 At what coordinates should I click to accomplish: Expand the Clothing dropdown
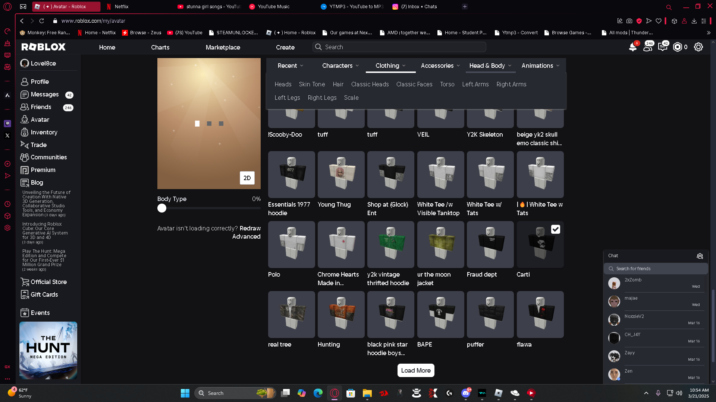point(390,66)
